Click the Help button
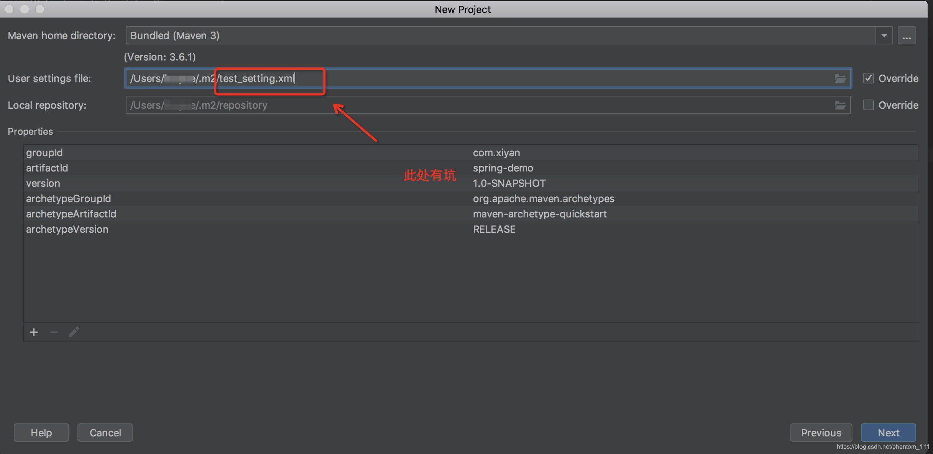The height and width of the screenshot is (454, 933). coord(42,433)
